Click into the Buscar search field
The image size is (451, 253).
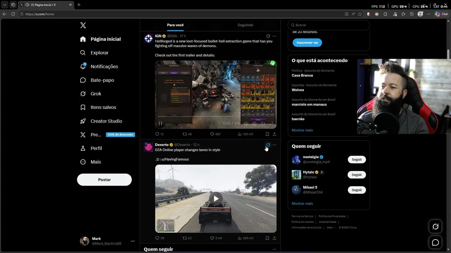coord(329,25)
